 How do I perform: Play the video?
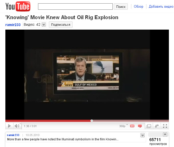(9, 126)
